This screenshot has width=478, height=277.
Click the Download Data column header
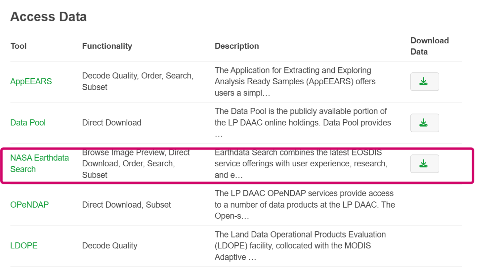click(x=429, y=46)
